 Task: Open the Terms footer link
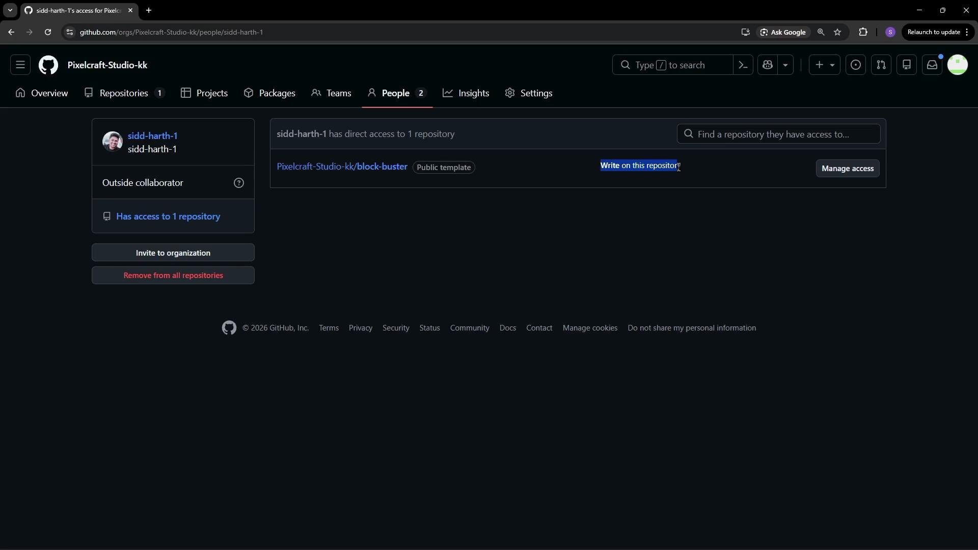329,328
